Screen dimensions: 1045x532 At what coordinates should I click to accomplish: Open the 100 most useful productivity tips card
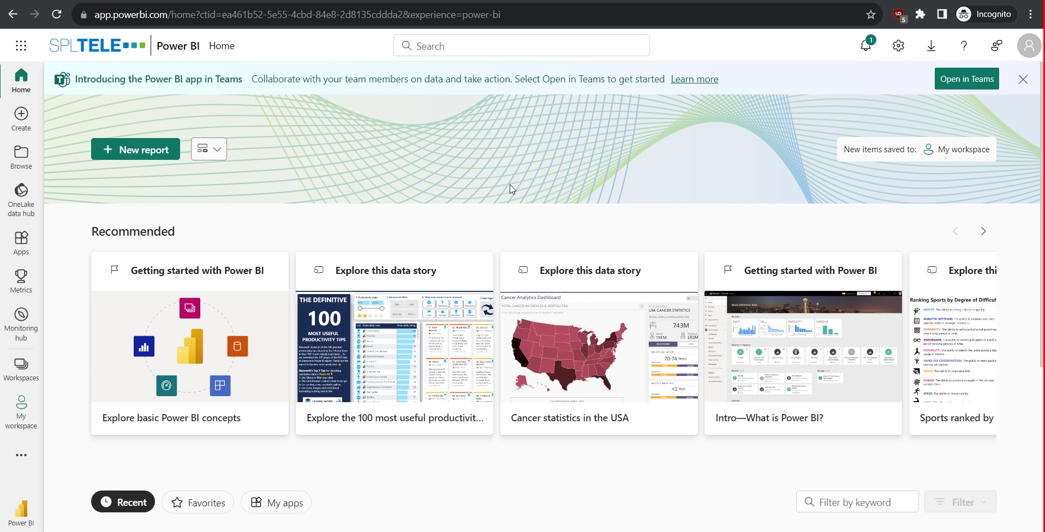(x=395, y=343)
